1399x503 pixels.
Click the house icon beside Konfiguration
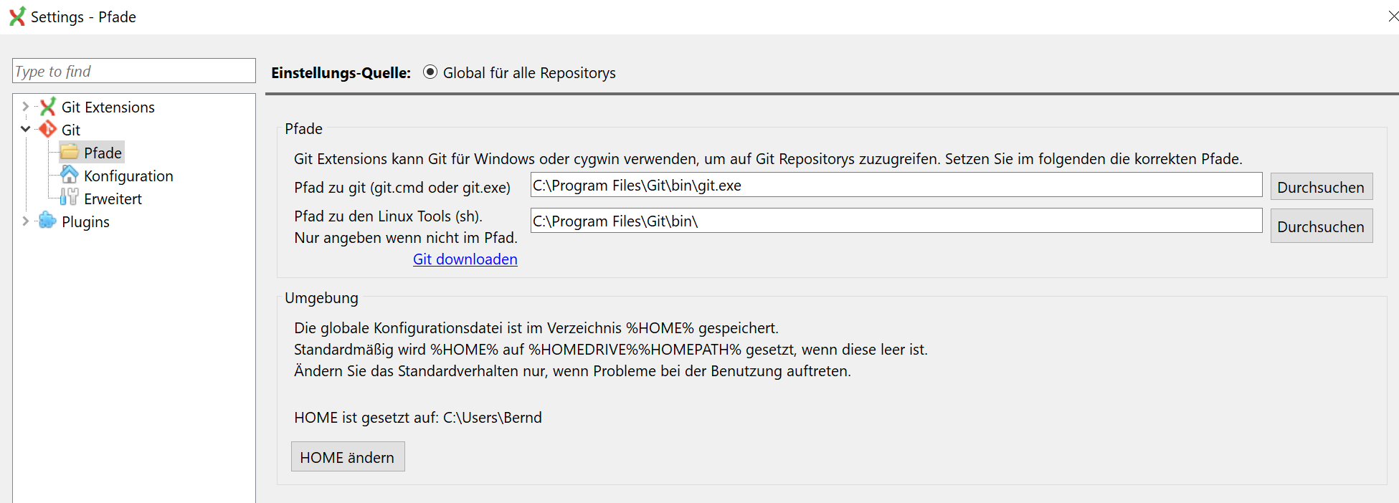point(68,175)
